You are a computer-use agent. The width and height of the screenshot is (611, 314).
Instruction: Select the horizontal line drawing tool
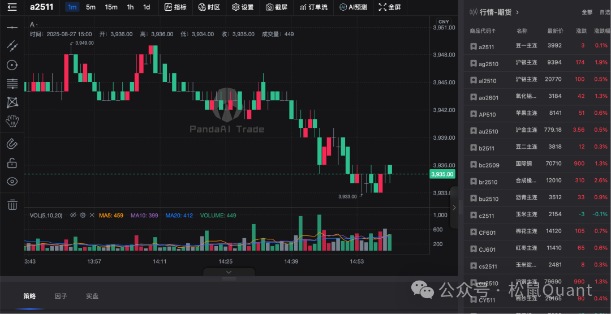[12, 27]
